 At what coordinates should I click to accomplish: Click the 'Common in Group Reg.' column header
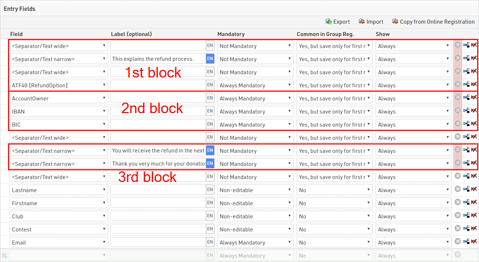click(325, 34)
